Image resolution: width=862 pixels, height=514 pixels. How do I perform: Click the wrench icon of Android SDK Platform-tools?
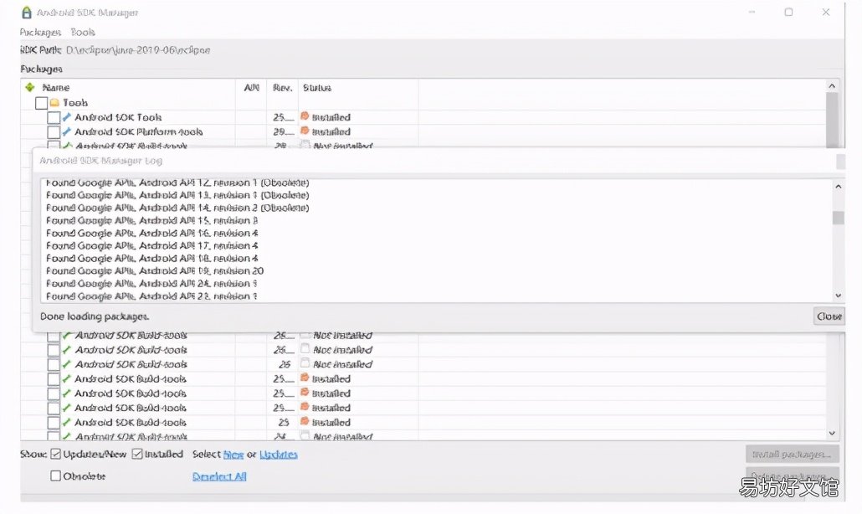pyautogui.click(x=66, y=131)
